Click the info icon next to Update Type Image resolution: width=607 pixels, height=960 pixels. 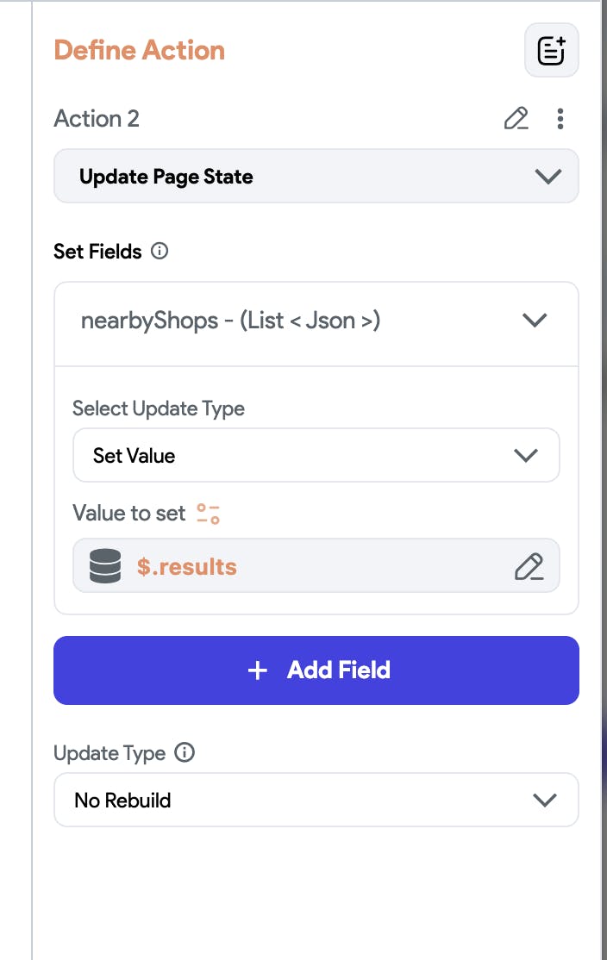[x=185, y=753]
